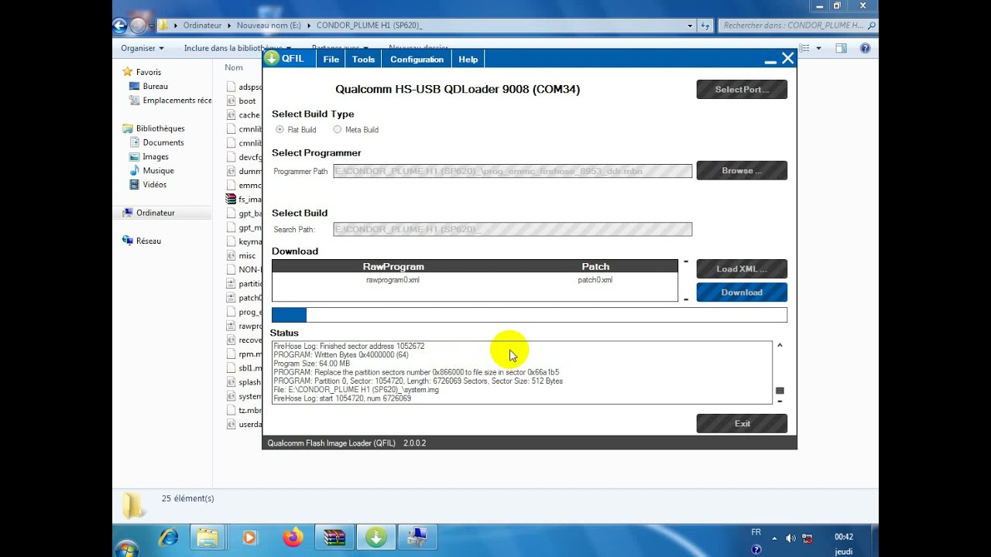991x557 pixels.
Task: Open the Explorer help icon
Action: [x=865, y=48]
